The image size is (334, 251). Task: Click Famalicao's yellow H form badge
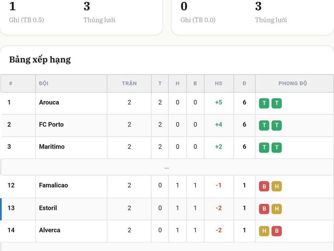pos(277,186)
